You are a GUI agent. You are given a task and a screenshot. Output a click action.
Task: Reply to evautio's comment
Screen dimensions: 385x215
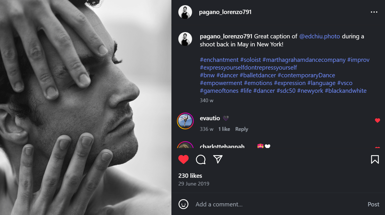point(241,129)
